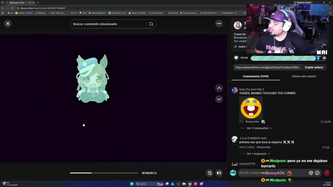Open the Script Tail Beat bookmark

(171, 13)
